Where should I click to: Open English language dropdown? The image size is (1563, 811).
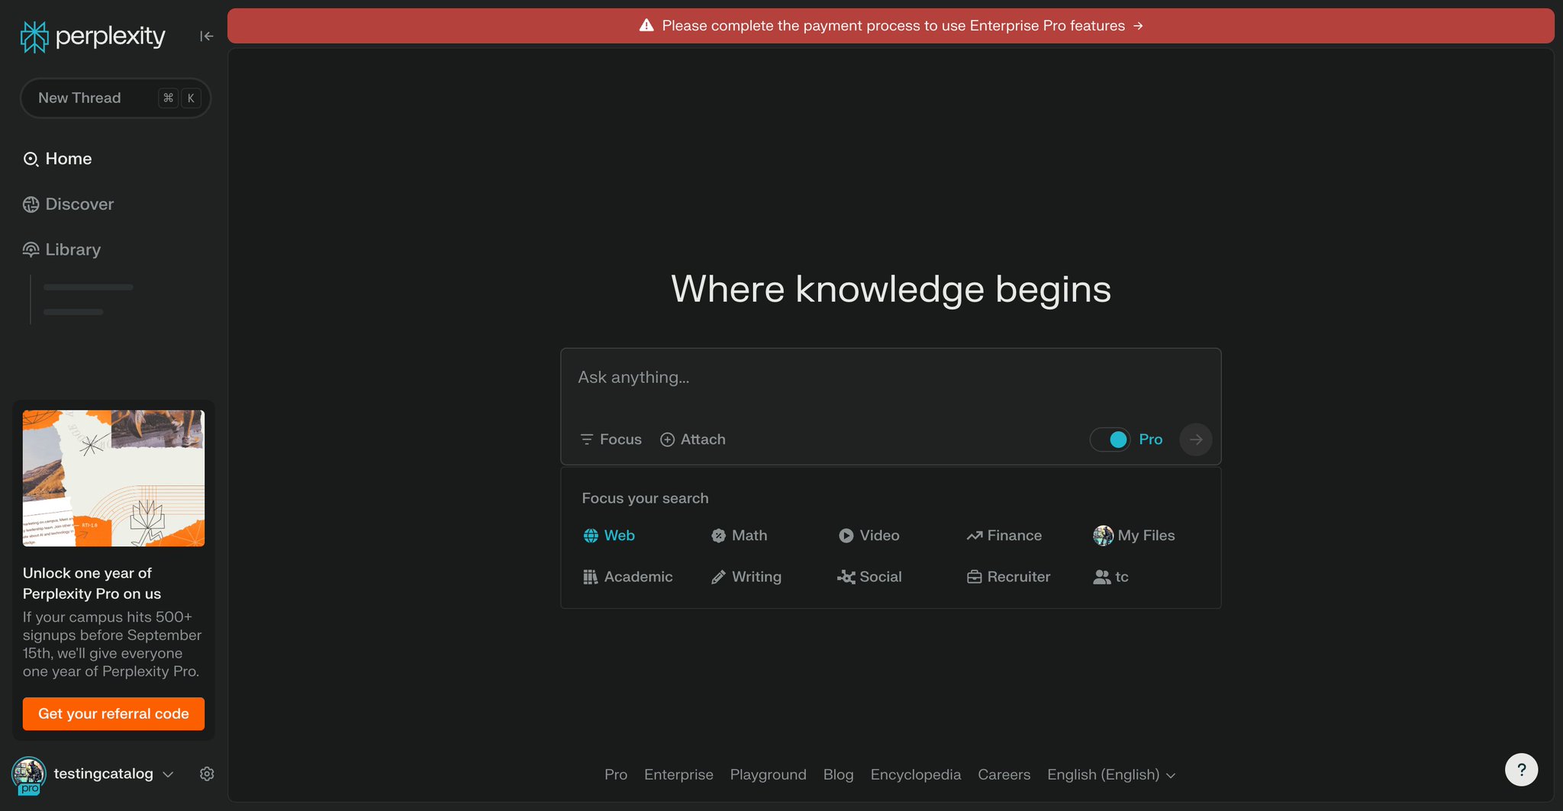pyautogui.click(x=1111, y=774)
